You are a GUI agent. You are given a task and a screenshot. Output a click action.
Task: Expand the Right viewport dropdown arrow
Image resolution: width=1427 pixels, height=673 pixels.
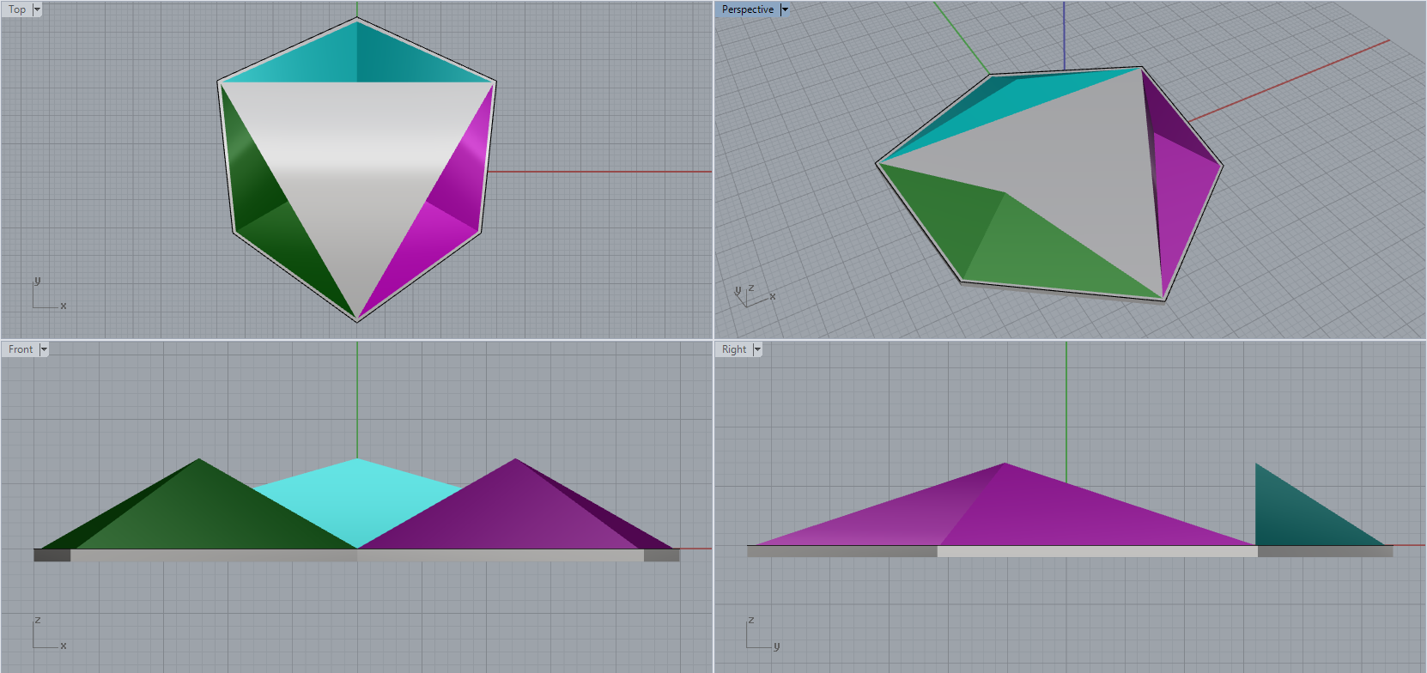click(x=757, y=349)
